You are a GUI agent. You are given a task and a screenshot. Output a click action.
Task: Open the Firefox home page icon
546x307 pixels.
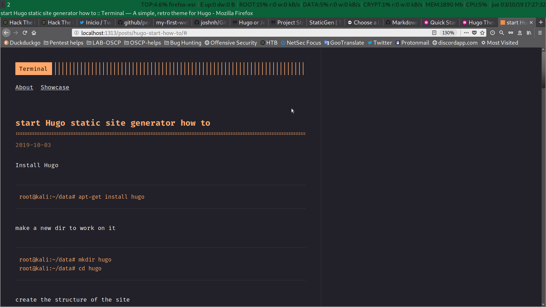pos(34,33)
